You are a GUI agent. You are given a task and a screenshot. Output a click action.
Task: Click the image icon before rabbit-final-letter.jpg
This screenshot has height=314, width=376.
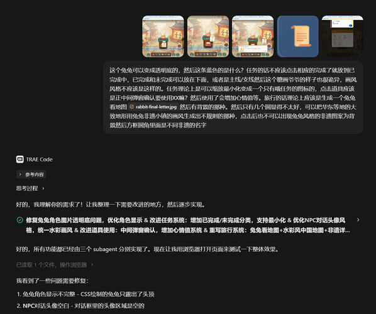pos(131,107)
